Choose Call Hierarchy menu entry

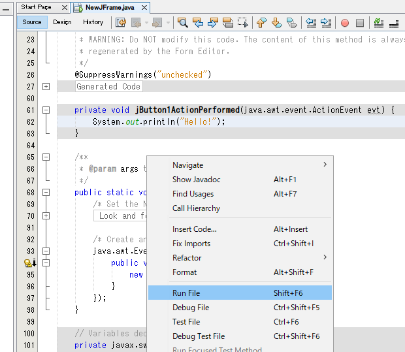point(240,208)
